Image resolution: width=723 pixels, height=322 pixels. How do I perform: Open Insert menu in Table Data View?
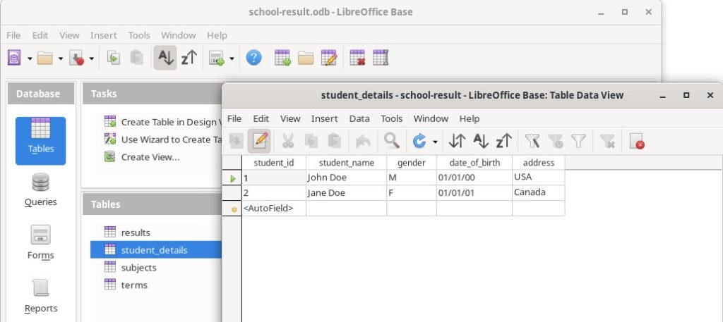[325, 118]
